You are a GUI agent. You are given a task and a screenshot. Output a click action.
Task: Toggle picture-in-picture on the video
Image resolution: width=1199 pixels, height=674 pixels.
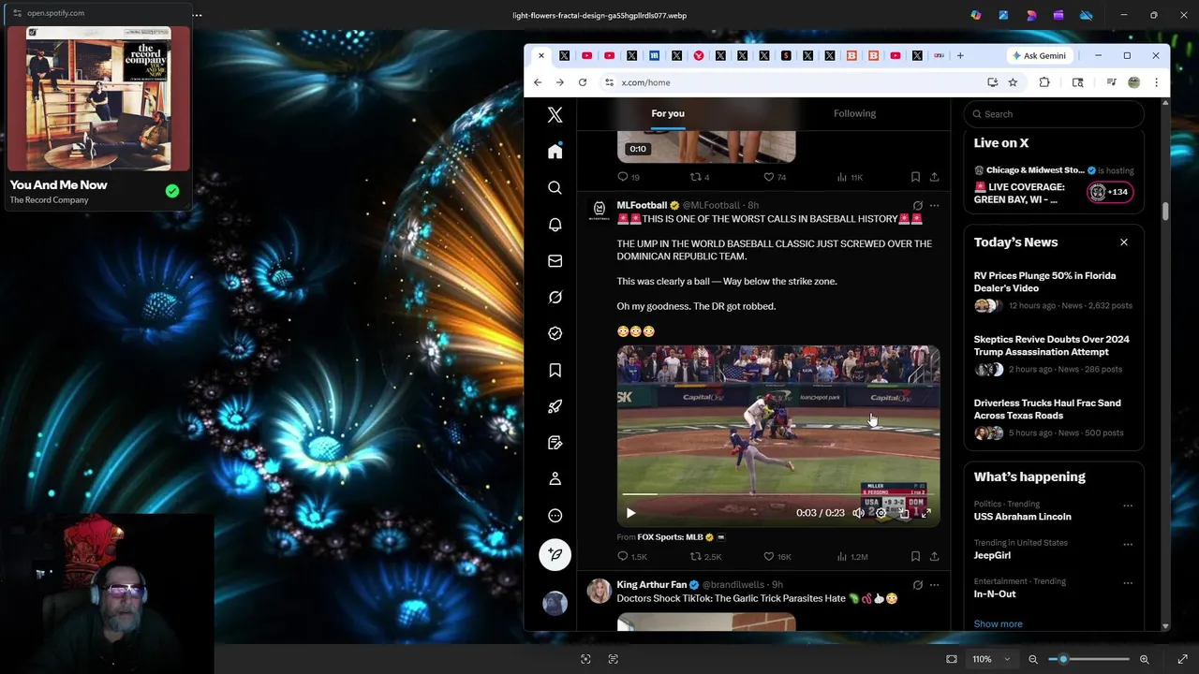pos(903,513)
